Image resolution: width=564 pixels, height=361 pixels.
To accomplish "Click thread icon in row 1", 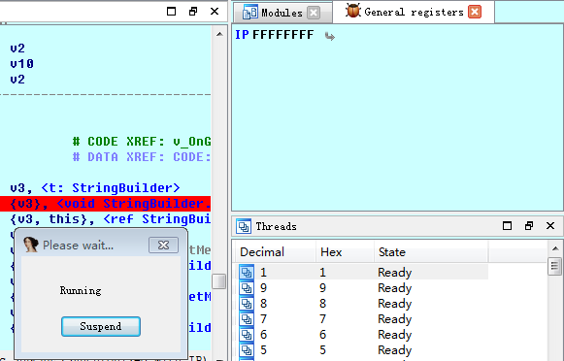I will [x=247, y=272].
